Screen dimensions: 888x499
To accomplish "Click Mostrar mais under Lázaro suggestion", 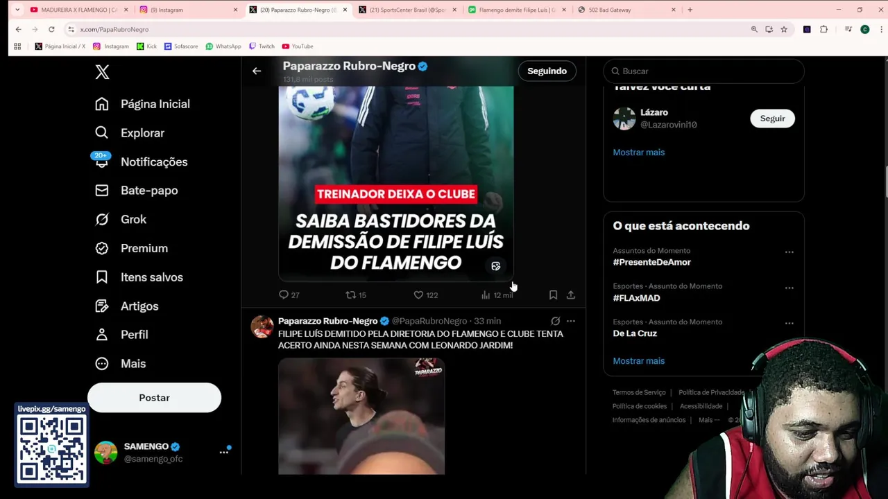I will pyautogui.click(x=638, y=152).
